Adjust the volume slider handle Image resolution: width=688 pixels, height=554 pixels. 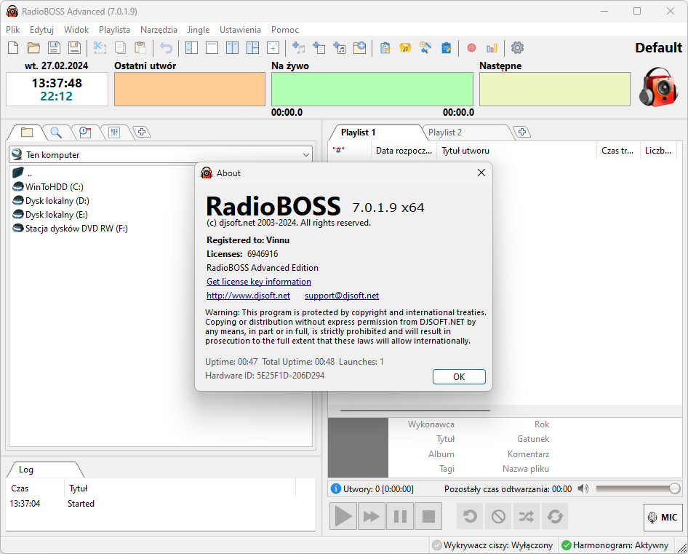pyautogui.click(x=674, y=488)
